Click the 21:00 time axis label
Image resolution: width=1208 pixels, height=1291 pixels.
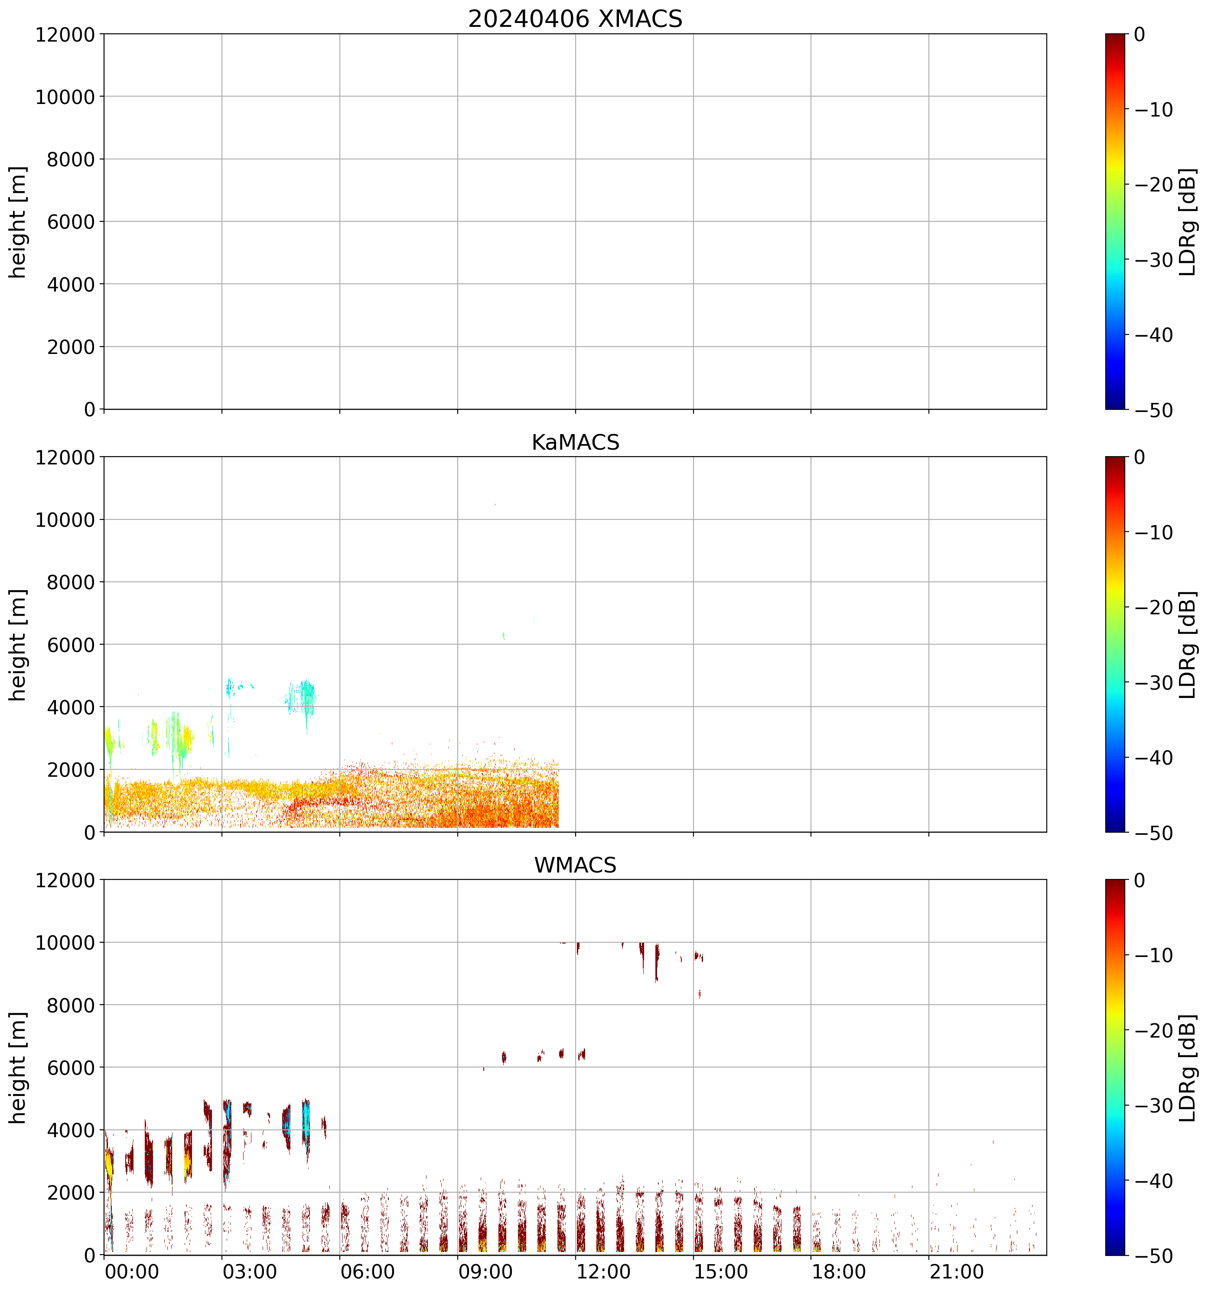(x=957, y=1272)
